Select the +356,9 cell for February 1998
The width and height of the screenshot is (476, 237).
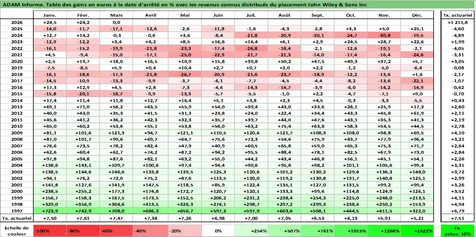pos(83,204)
